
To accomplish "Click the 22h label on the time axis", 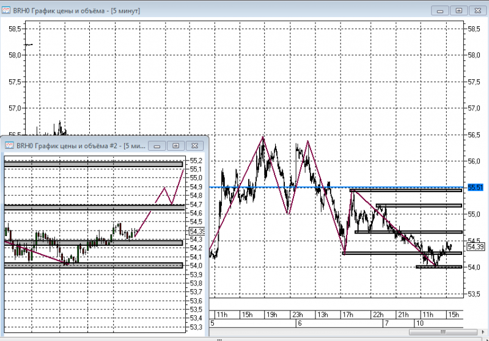I will (378, 315).
